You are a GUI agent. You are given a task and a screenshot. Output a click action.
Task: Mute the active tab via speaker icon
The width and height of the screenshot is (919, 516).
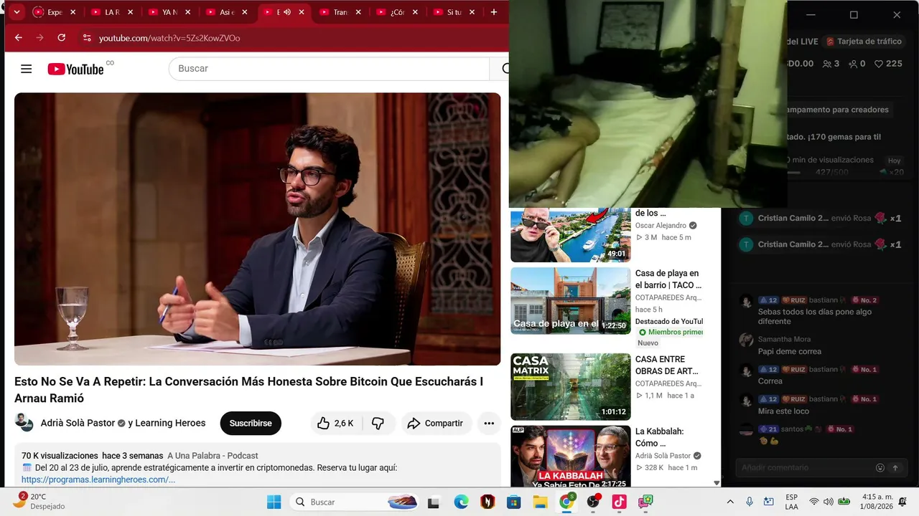(287, 12)
